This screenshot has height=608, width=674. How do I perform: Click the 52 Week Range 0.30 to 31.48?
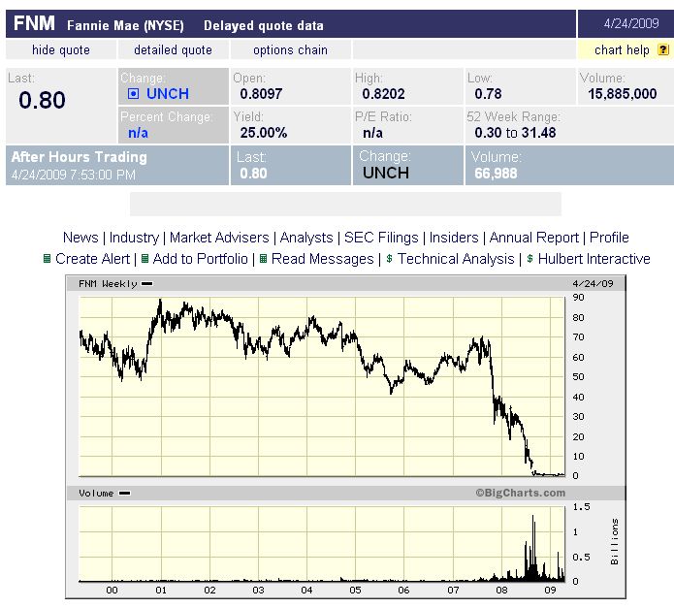pyautogui.click(x=515, y=132)
